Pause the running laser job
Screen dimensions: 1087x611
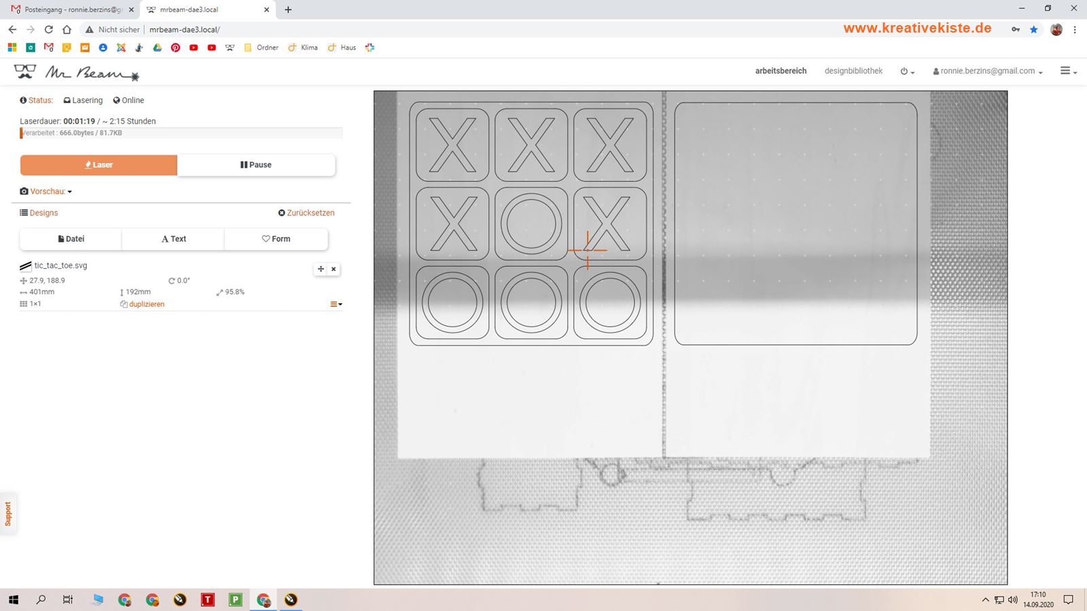click(256, 165)
